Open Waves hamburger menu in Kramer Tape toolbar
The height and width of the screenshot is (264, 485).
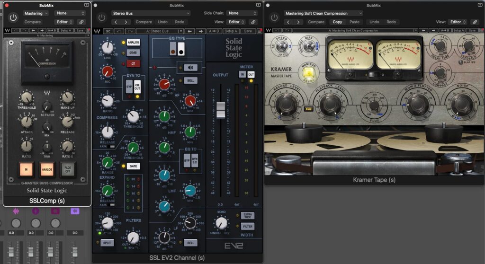coord(481,31)
